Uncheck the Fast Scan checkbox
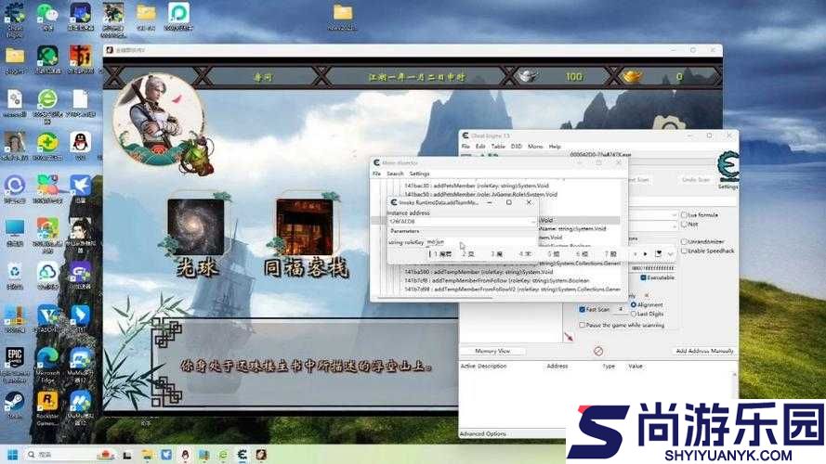Viewport: 826px width, 464px height. pyautogui.click(x=582, y=309)
